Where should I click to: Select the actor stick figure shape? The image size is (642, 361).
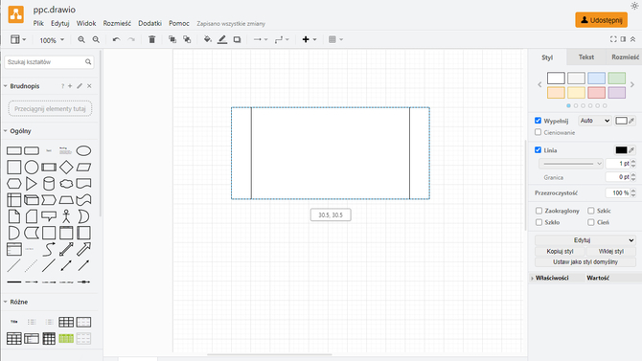pyautogui.click(x=66, y=216)
